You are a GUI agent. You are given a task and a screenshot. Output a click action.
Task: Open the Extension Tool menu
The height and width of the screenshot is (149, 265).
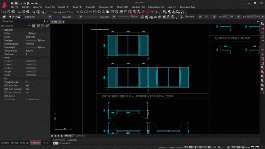click(x=188, y=7)
